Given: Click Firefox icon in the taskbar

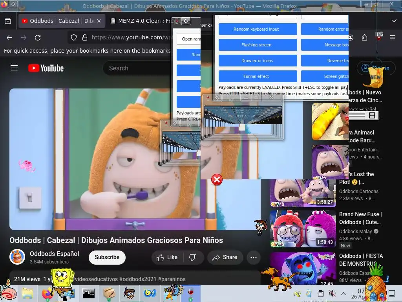Looking at the screenshot, I should [x=47, y=293].
